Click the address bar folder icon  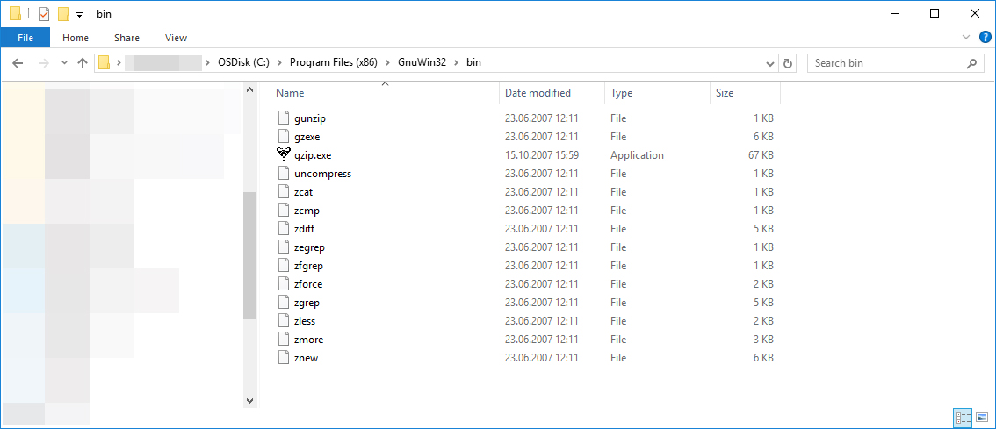pyautogui.click(x=104, y=62)
